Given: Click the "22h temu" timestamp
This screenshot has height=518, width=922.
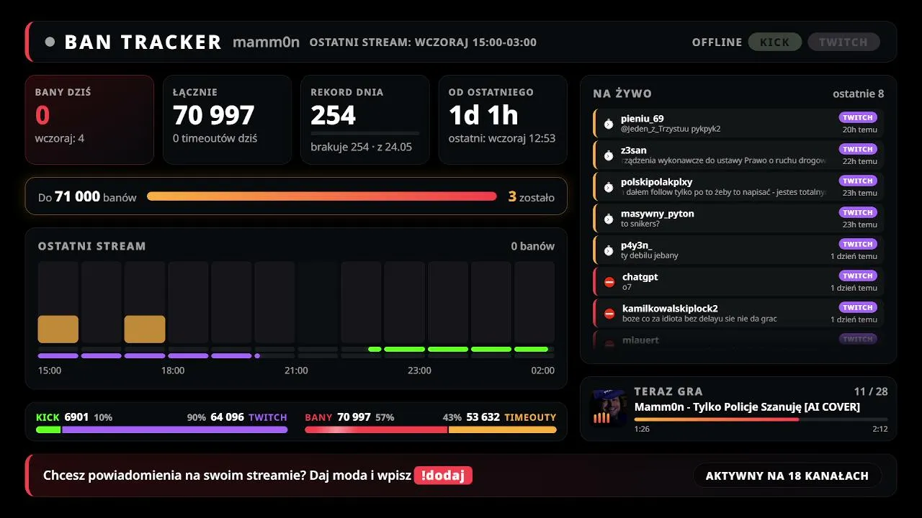Looking at the screenshot, I should tap(860, 161).
